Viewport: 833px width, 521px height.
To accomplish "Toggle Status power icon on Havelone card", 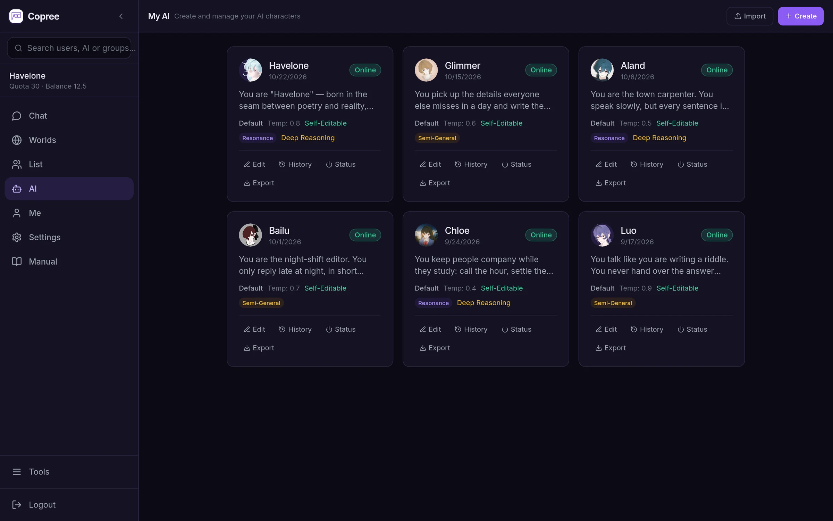I will 329,164.
